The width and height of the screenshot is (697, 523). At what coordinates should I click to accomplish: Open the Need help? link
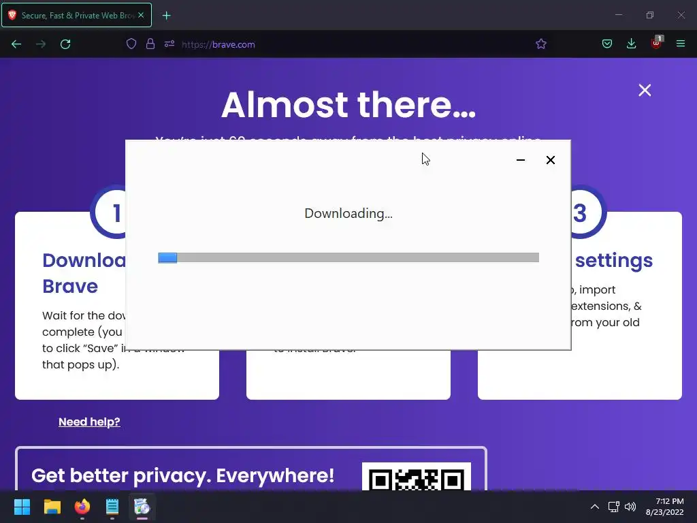(89, 422)
